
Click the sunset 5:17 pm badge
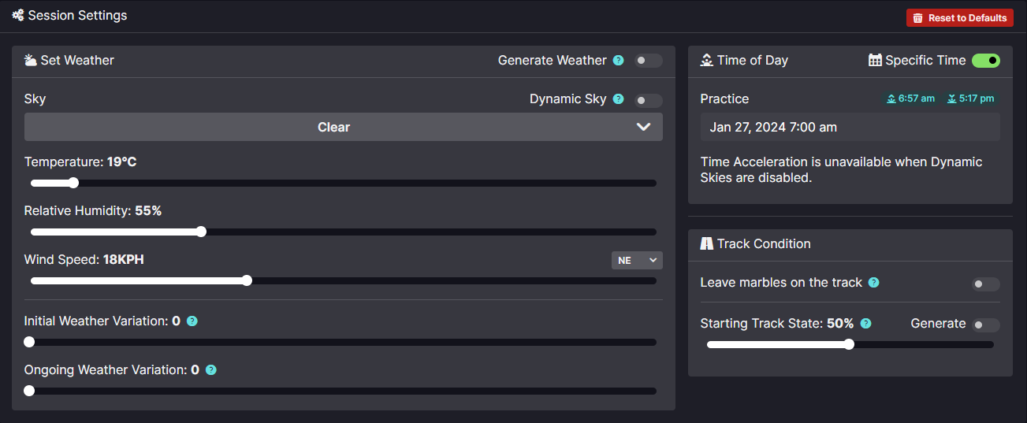click(x=970, y=98)
